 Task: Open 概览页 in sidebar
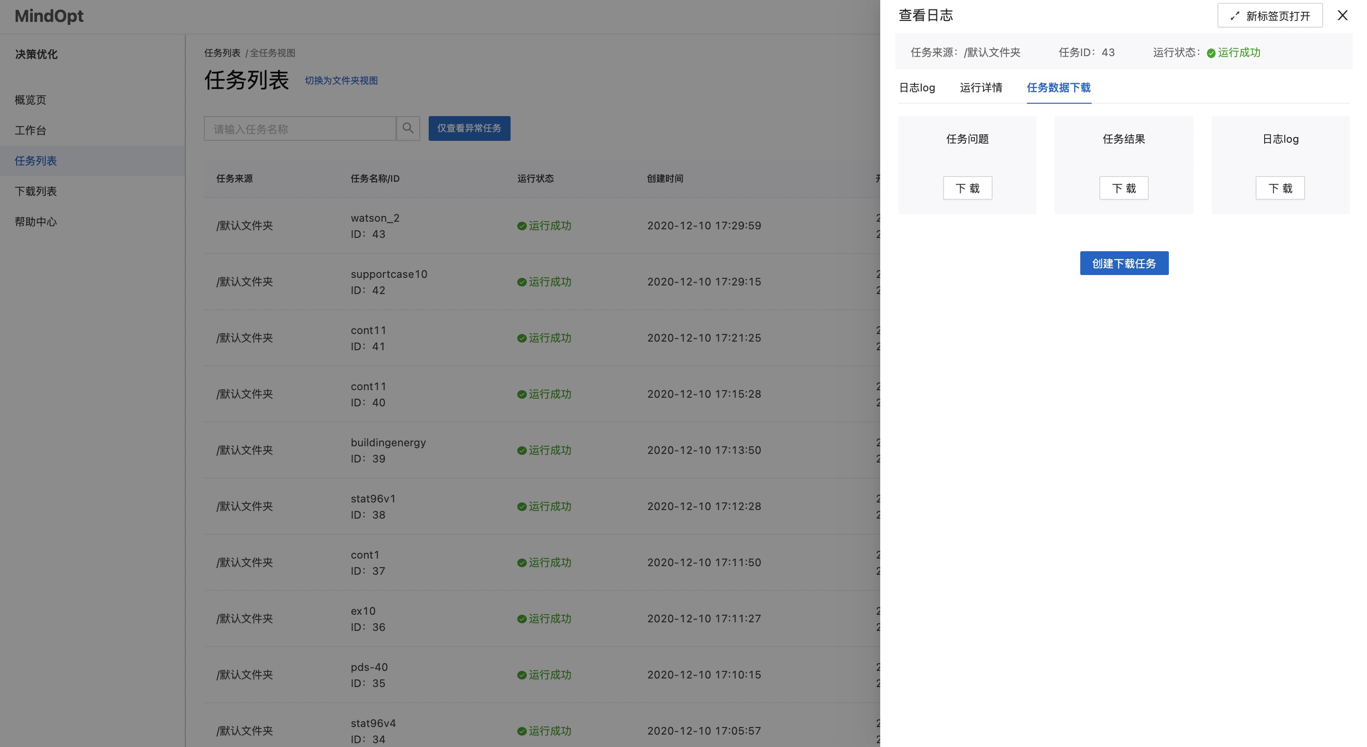[x=30, y=99]
